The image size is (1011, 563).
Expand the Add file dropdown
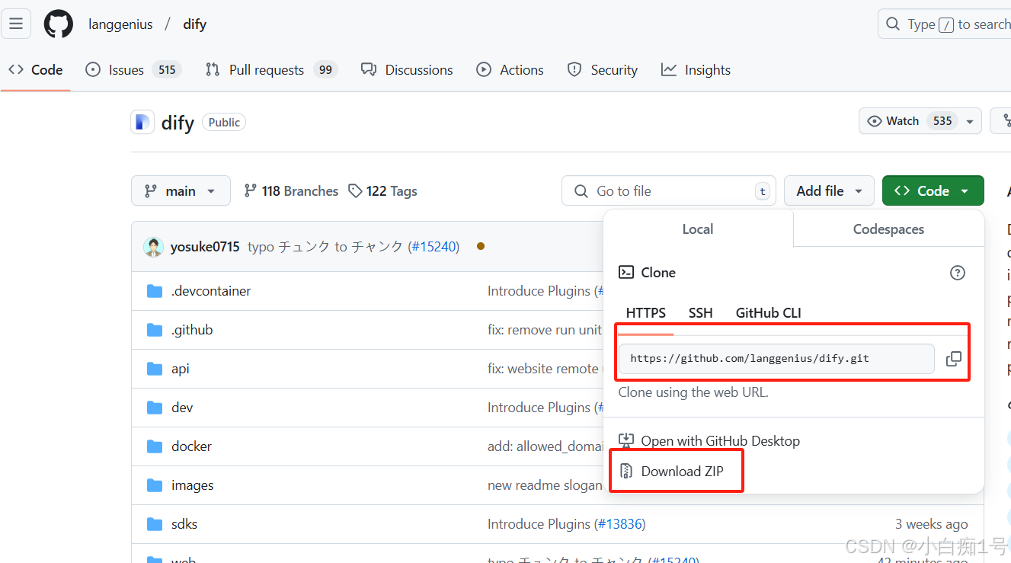[x=829, y=190]
